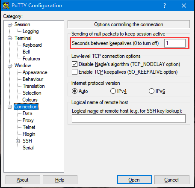Viewport: 195px width, 188px height.
Task: Open the Proxy category
Action: point(28,120)
